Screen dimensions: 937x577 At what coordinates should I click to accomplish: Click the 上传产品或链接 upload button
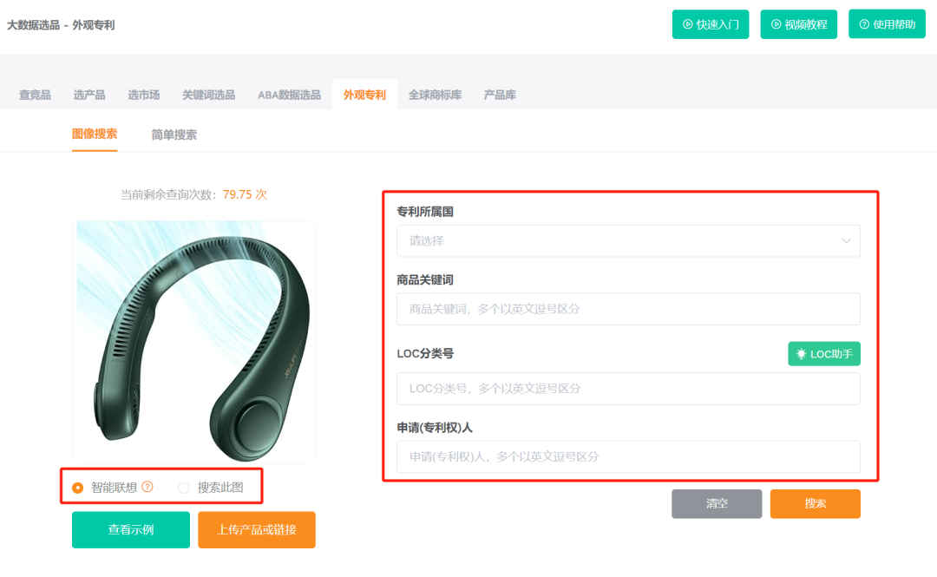pos(256,529)
